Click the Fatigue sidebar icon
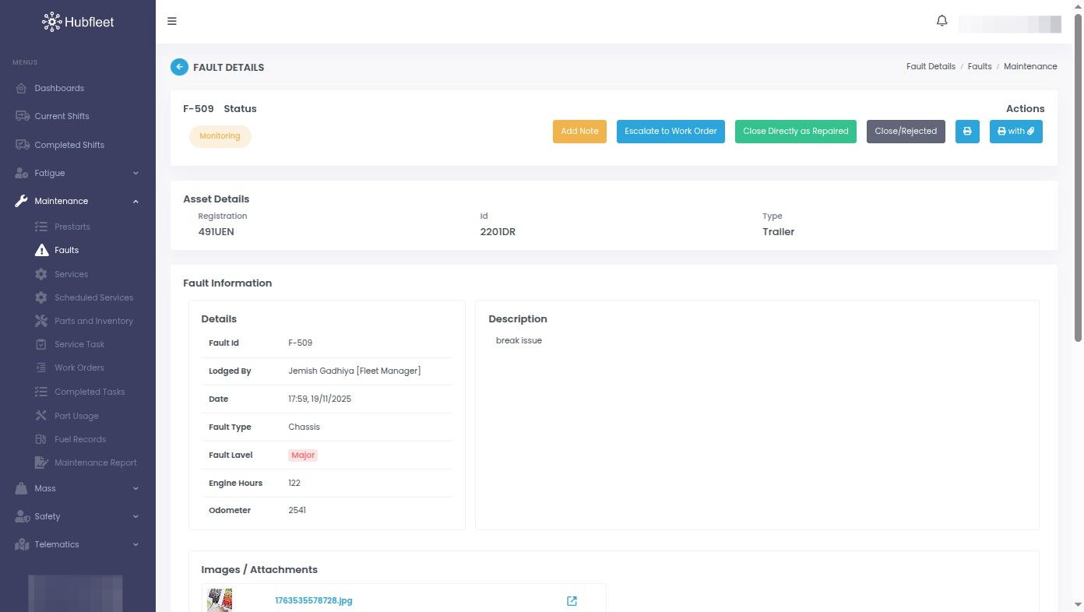The width and height of the screenshot is (1084, 612). point(22,173)
